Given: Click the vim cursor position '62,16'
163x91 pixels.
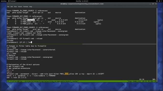Looking at the screenshot, I should 142,79.
